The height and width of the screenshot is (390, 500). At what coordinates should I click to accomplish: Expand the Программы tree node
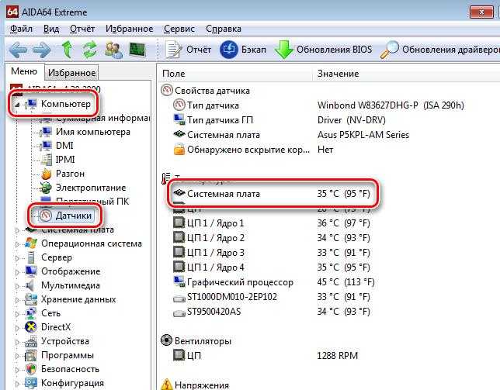pyautogui.click(x=17, y=356)
